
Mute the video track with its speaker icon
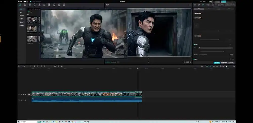(x=25, y=94)
